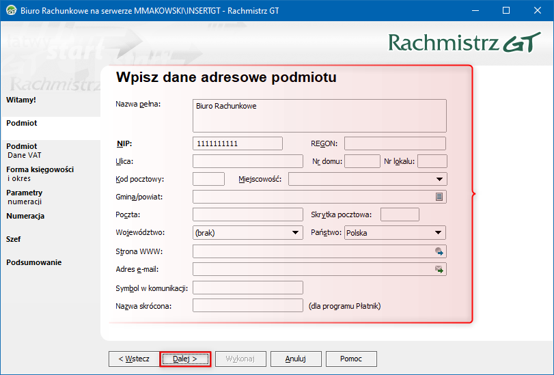Cancel the wizard with Anuluj

pyautogui.click(x=296, y=359)
